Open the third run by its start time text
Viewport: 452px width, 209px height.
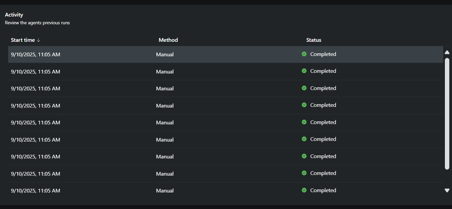[x=36, y=88]
